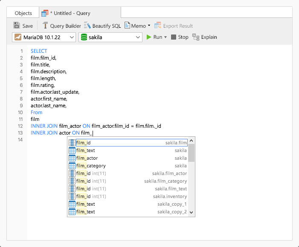Click the Explain plan icon

click(196, 37)
